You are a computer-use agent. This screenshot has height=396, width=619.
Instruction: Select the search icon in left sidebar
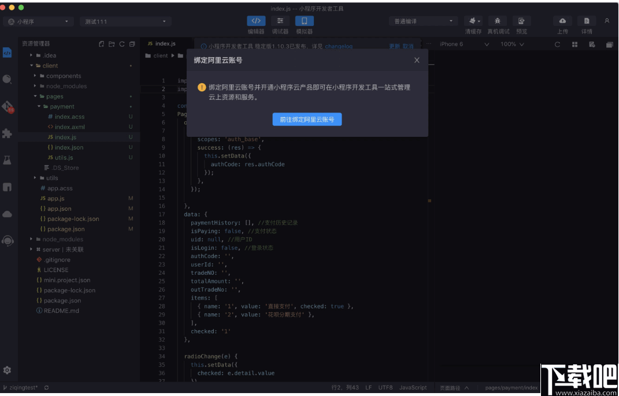coord(8,80)
